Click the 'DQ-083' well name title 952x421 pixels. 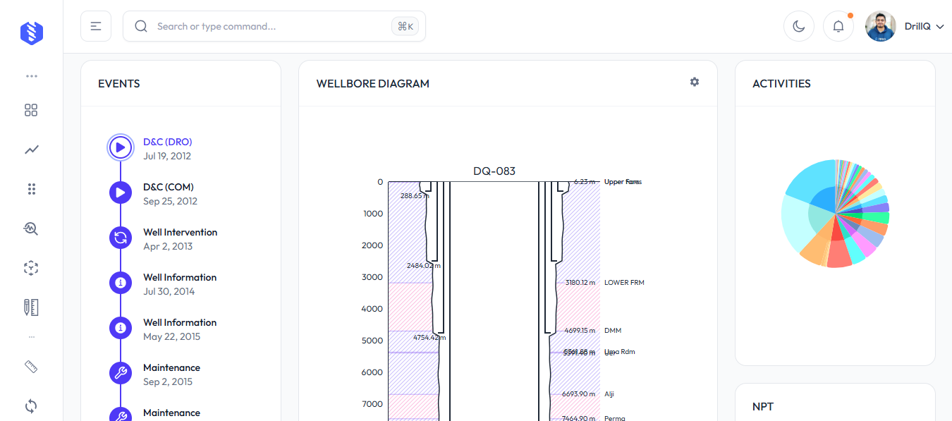click(494, 171)
